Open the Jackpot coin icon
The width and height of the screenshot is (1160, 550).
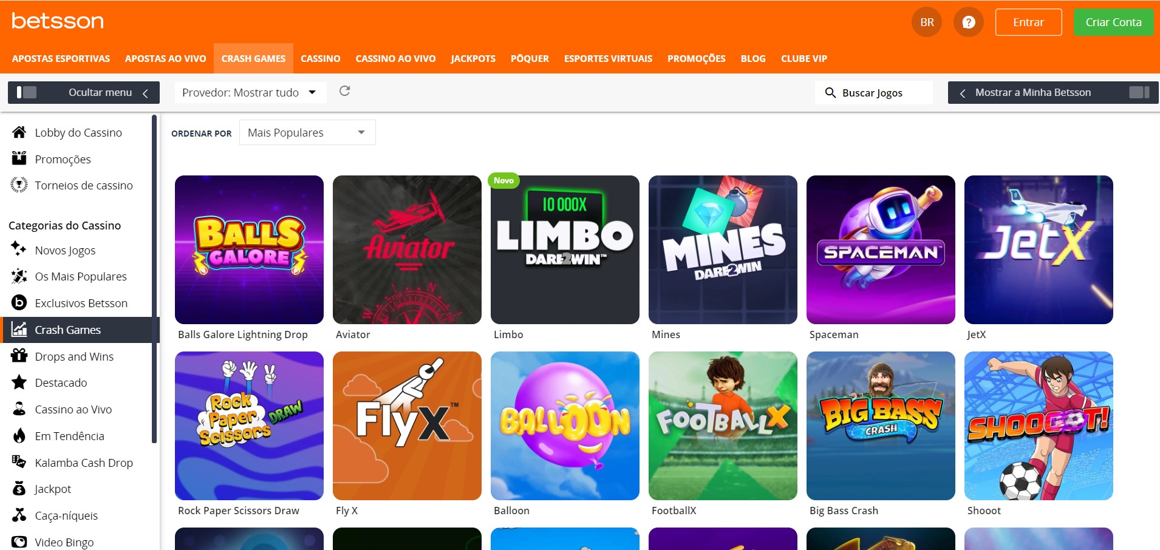coord(20,489)
